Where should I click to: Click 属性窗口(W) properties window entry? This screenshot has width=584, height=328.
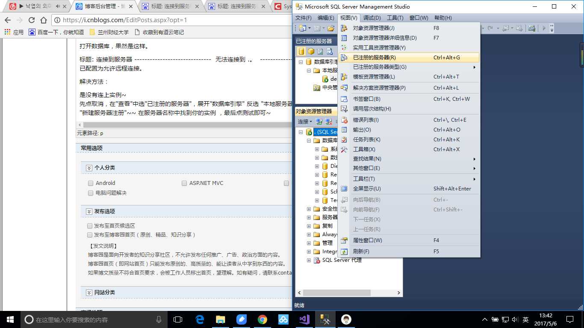[409, 240]
